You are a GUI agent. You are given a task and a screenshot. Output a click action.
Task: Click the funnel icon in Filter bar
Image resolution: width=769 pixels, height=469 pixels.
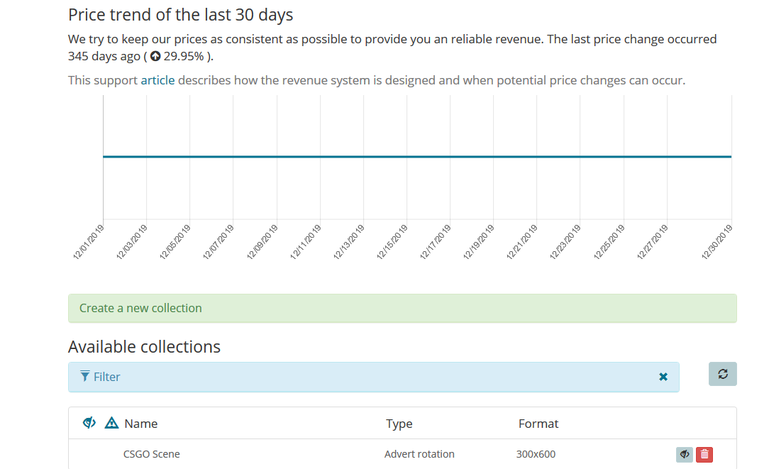pyautogui.click(x=85, y=376)
